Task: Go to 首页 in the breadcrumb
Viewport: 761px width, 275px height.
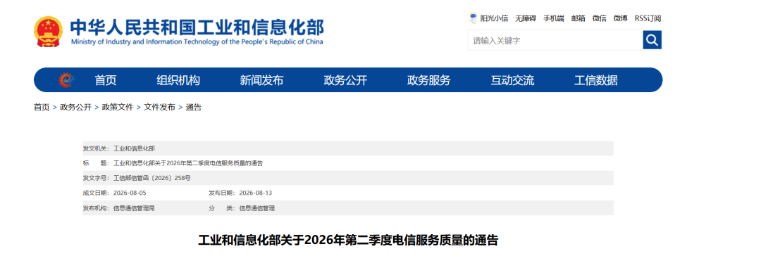Action: (x=42, y=108)
